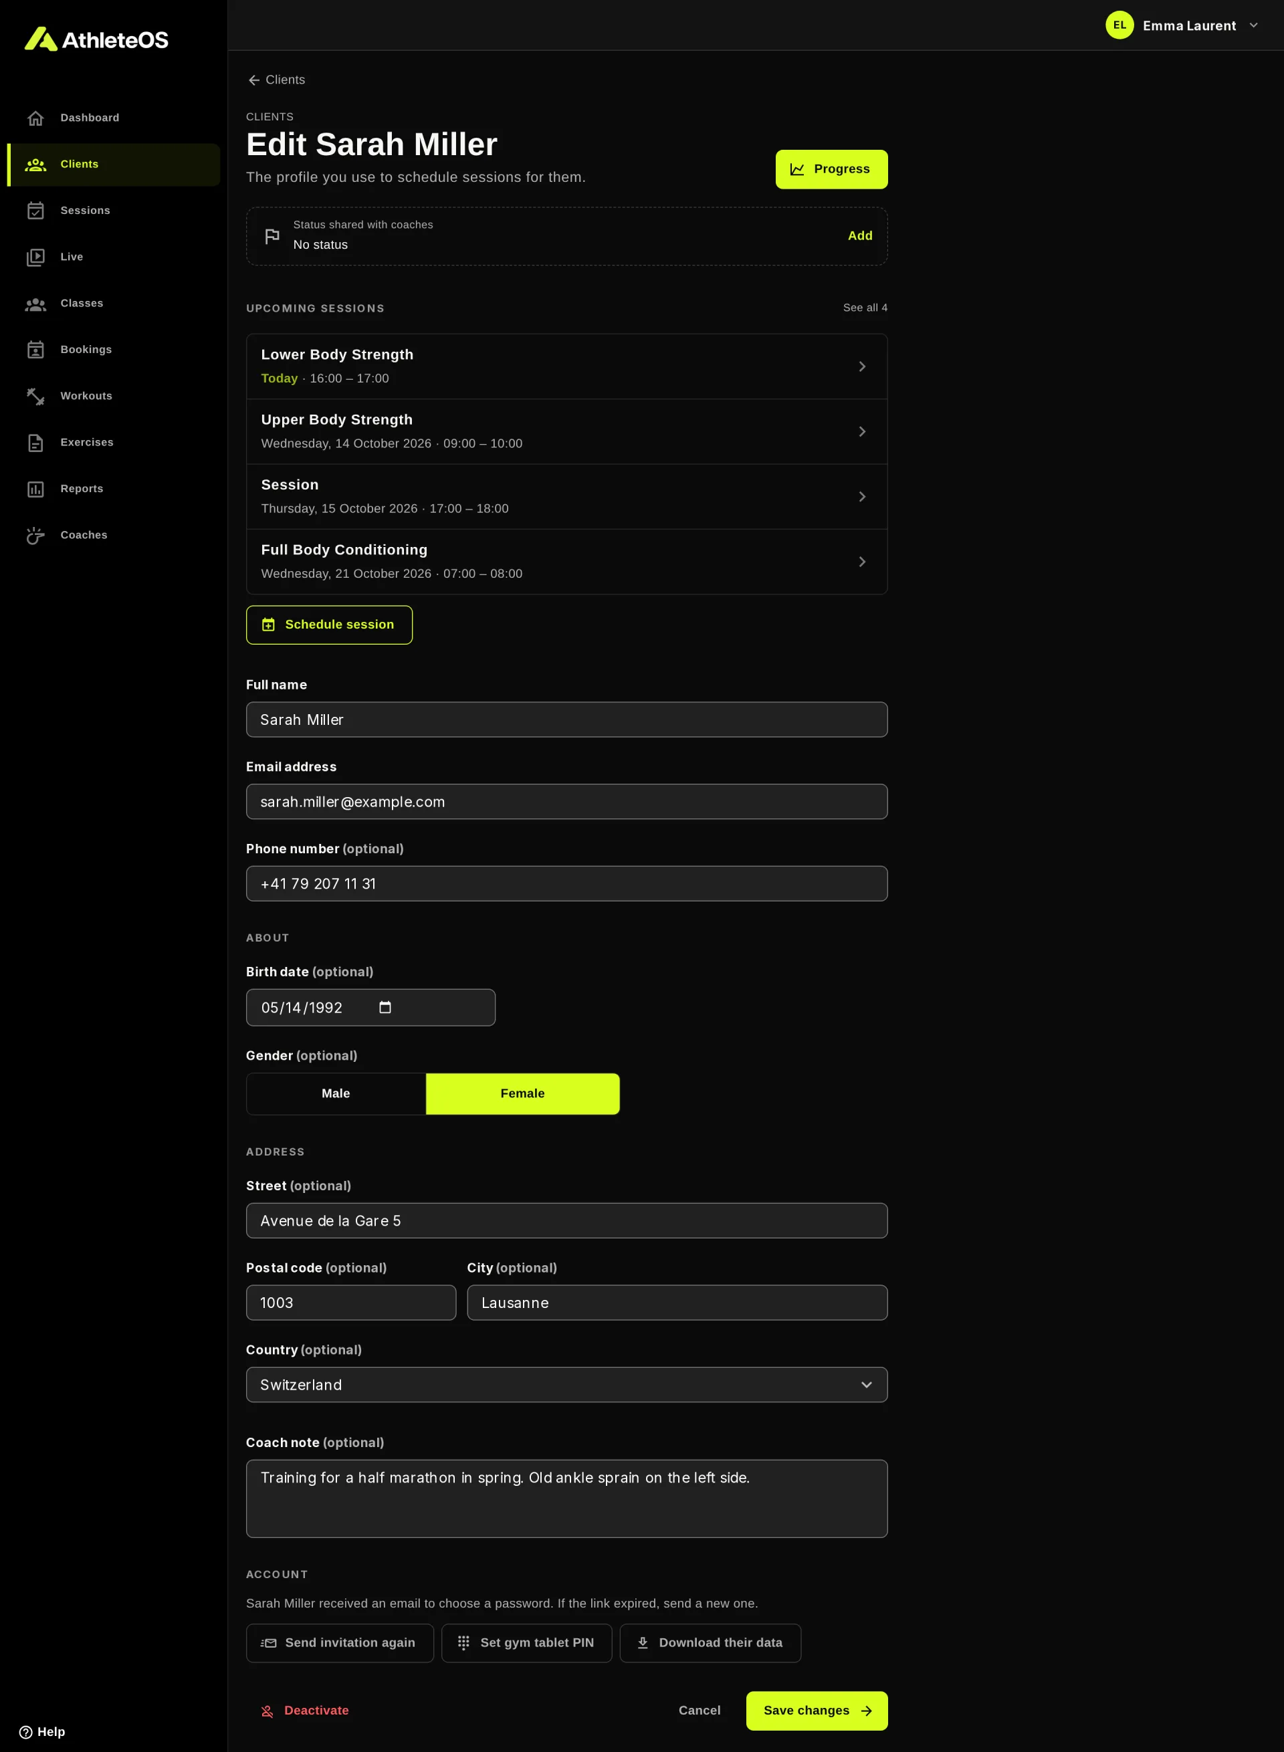Image resolution: width=1284 pixels, height=1752 pixels.
Task: Expand the Emma Laurent account menu chevron
Action: (x=1254, y=25)
